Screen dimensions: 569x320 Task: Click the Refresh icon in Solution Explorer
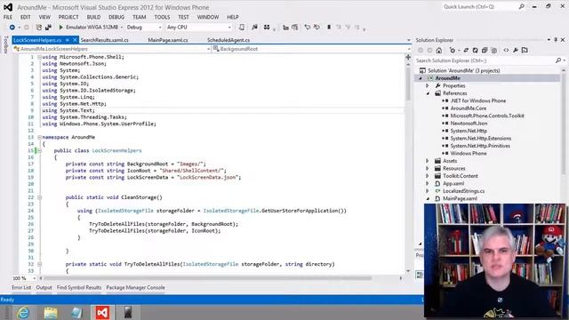[x=475, y=51]
